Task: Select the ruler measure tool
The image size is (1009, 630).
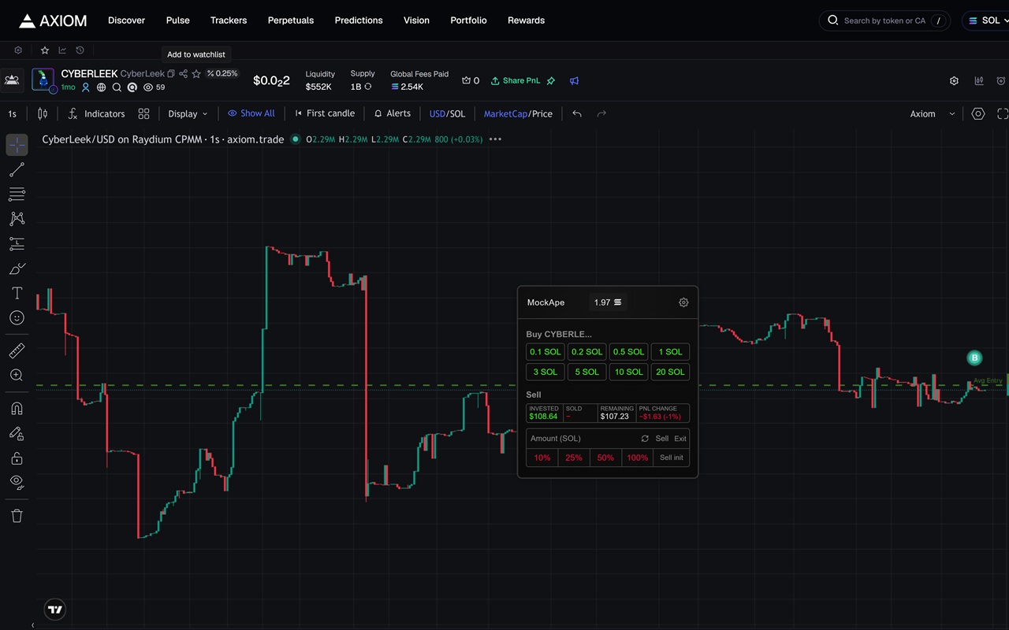Action: click(x=17, y=350)
